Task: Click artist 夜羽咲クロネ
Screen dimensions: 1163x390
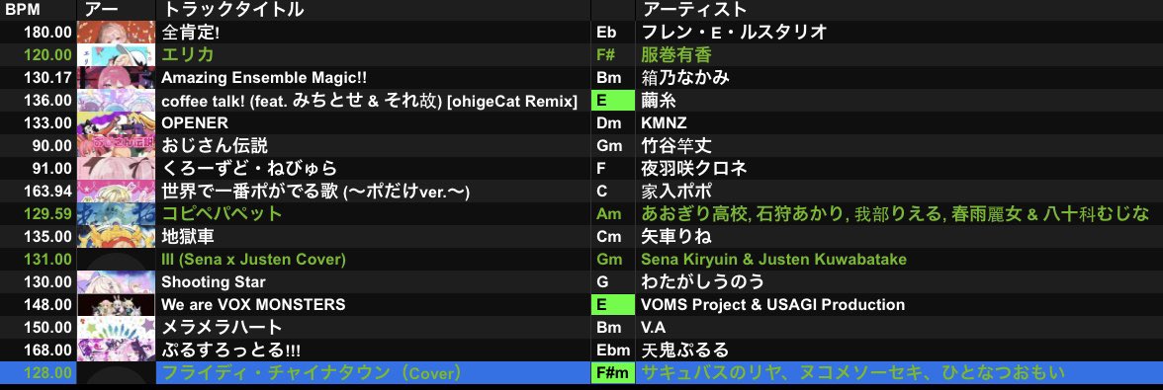Action: 693,168
